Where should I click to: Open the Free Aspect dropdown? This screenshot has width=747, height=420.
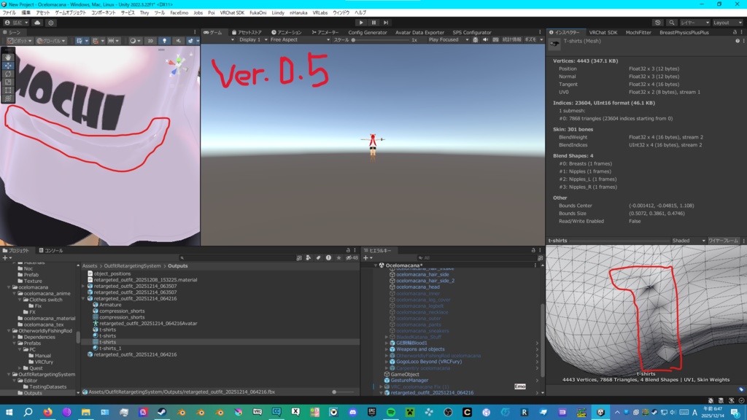(300, 40)
